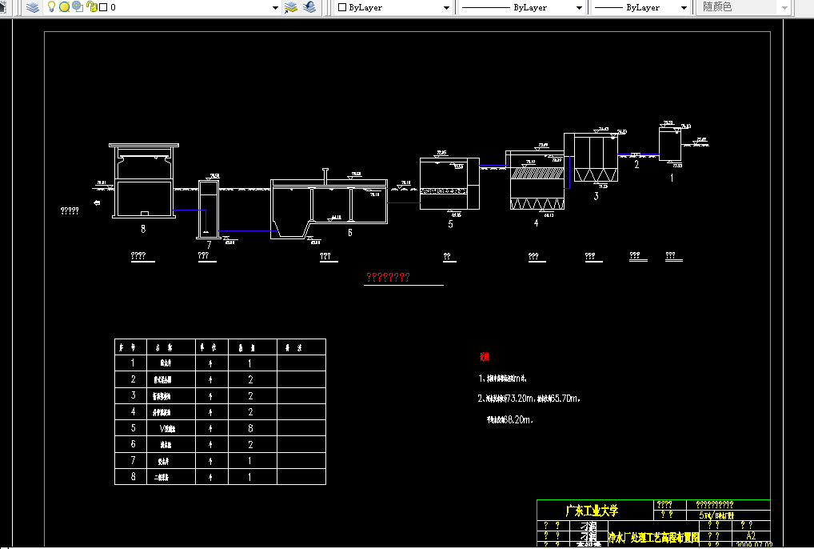This screenshot has height=549, width=814.
Task: Select sequence number '7' in the table
Action: pos(133,460)
